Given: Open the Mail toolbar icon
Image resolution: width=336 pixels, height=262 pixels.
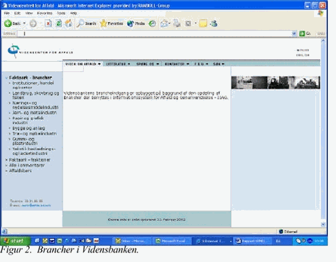Looking at the screenshot, I should (164, 23).
